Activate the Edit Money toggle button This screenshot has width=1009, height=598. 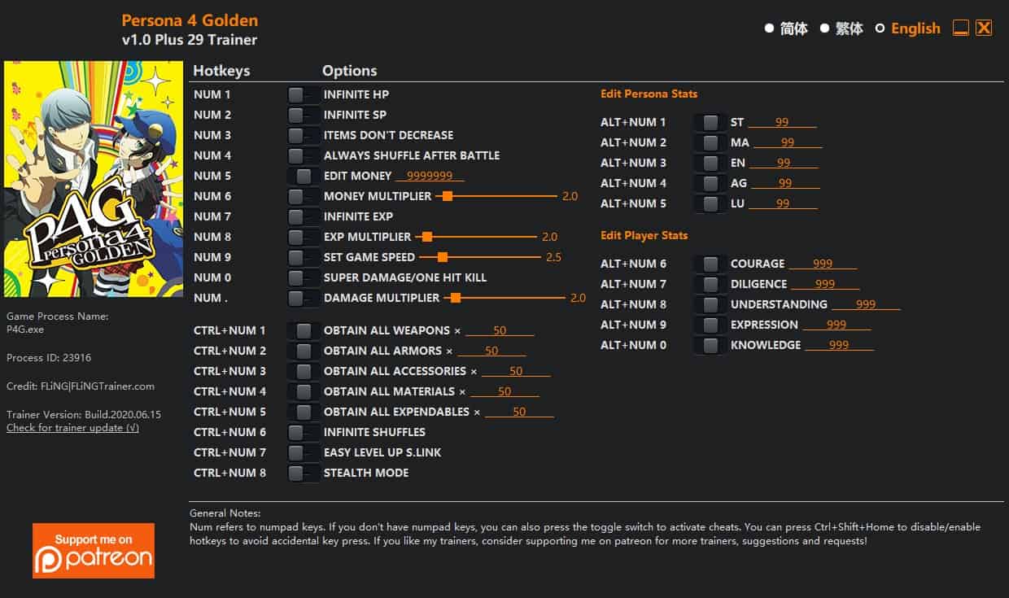304,176
